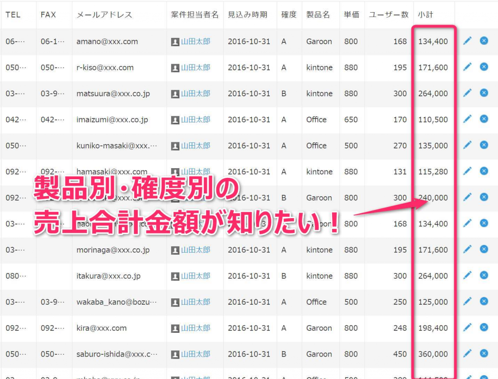Click the 製品名 column header
The image size is (498, 379).
coord(319,14)
